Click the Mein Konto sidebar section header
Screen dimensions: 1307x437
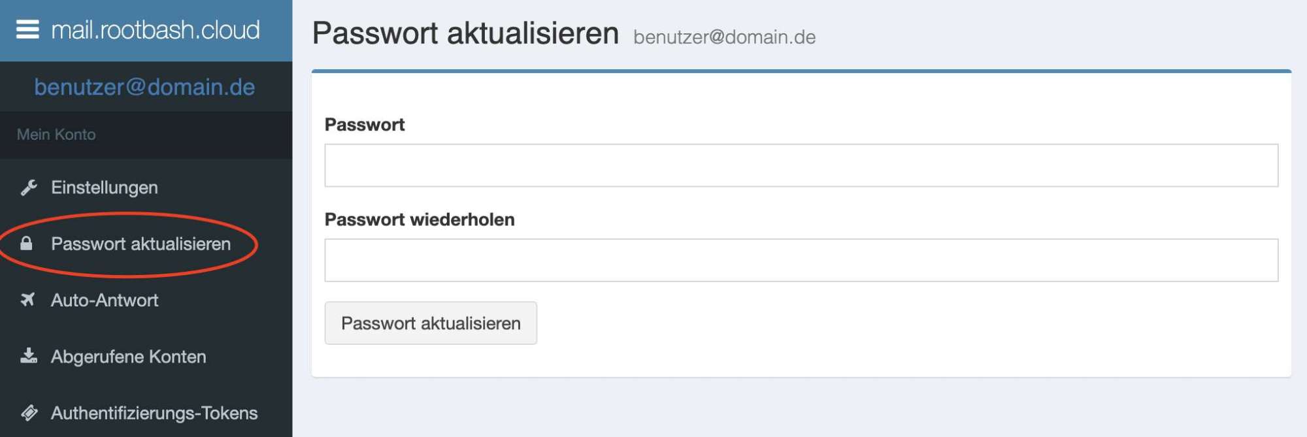56,135
